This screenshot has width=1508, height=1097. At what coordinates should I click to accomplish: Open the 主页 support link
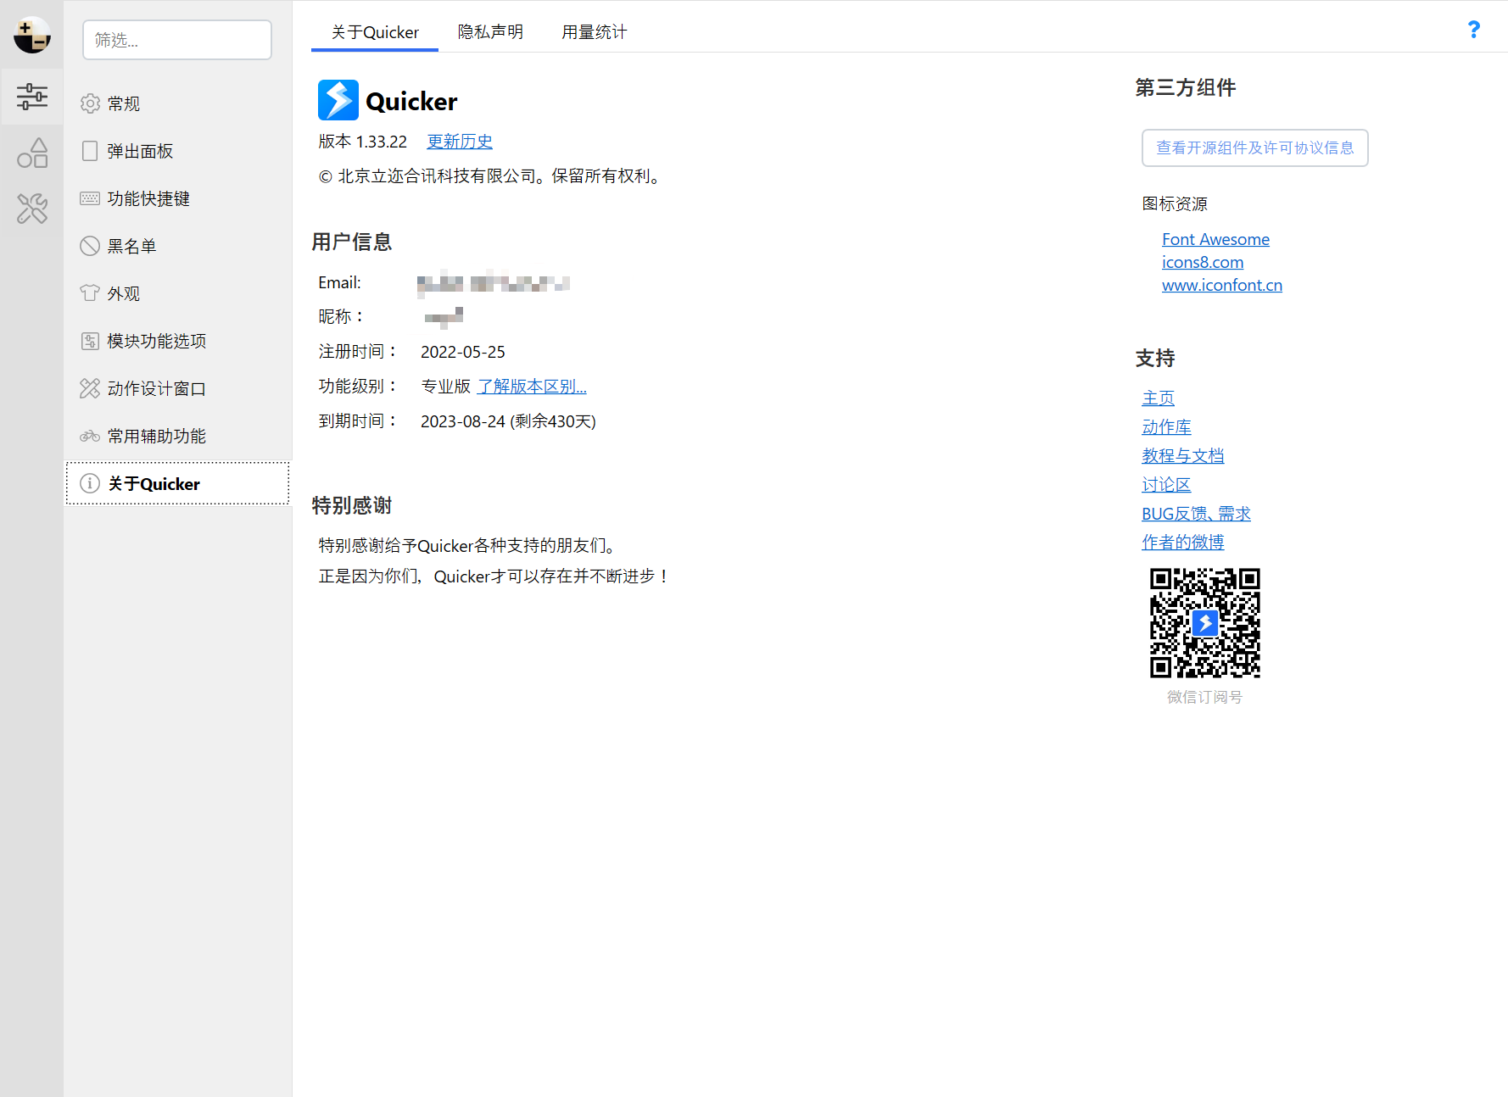pos(1158,398)
